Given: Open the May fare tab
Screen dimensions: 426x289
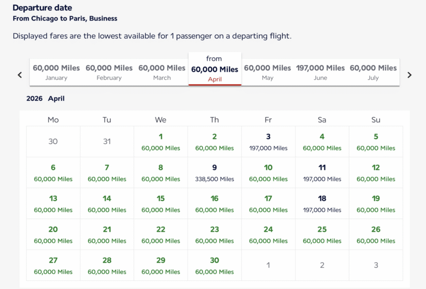Looking at the screenshot, I should [x=267, y=72].
